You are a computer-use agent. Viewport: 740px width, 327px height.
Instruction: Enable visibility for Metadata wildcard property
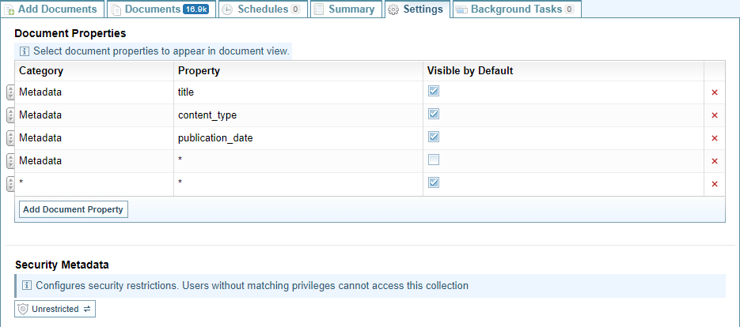coord(433,160)
